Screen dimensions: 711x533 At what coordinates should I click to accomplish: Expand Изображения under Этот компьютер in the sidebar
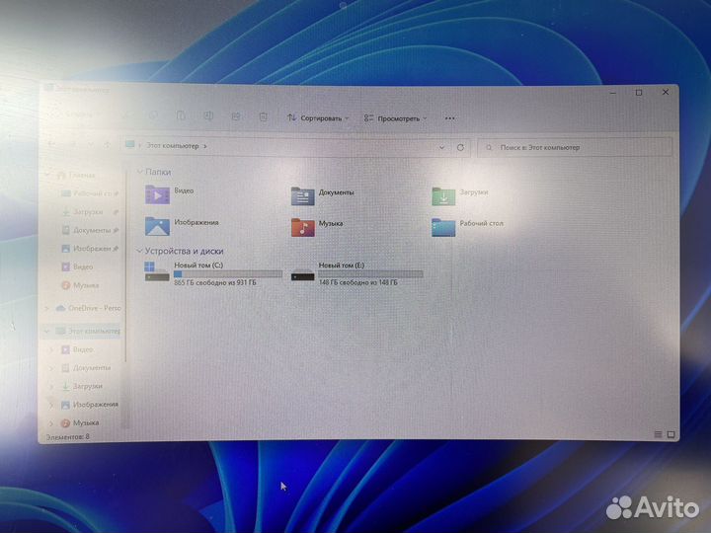click(x=51, y=405)
